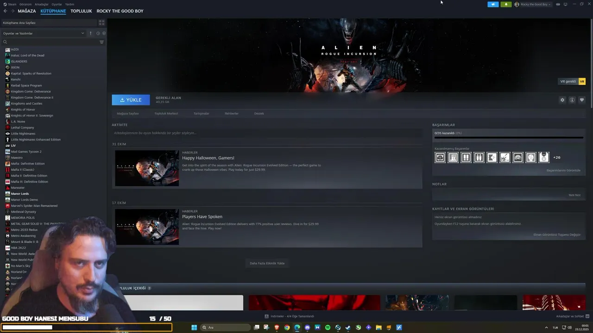Open game settings gear icon
This screenshot has height=333, width=593.
562,100
